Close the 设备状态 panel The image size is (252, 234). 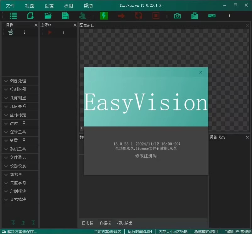[x=247, y=137]
